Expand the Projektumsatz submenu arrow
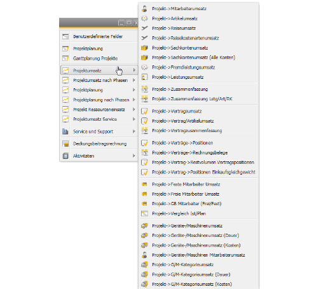Image resolution: width=319 pixels, height=289 pixels. click(134, 70)
